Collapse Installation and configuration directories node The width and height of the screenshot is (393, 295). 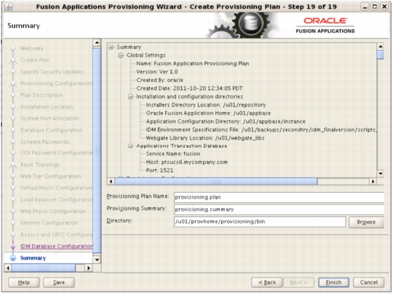pos(131,96)
